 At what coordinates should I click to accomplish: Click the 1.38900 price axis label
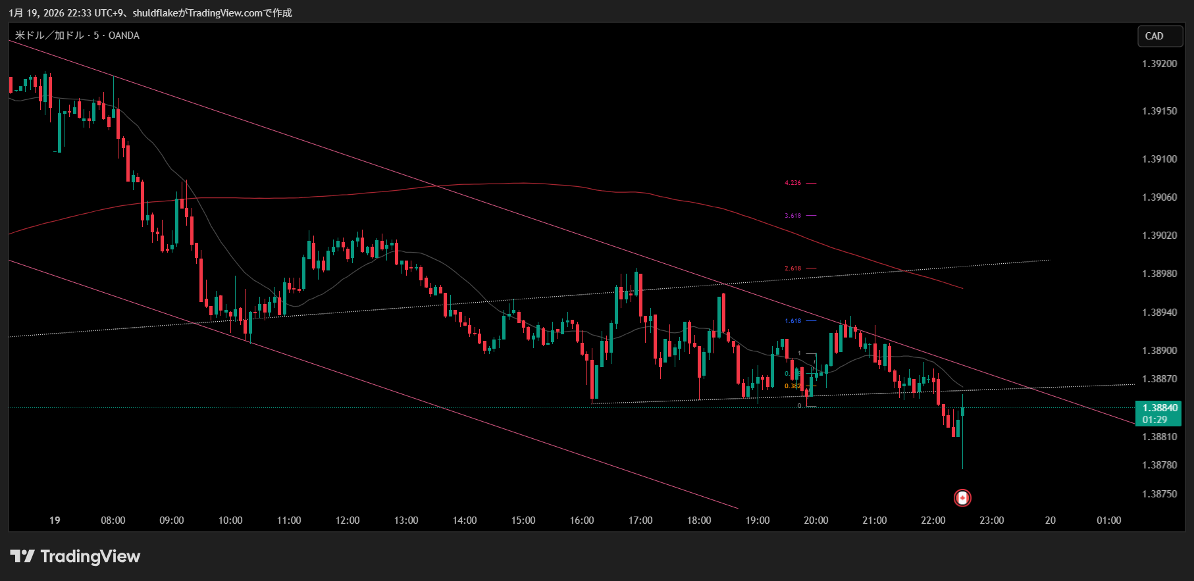tap(1159, 351)
